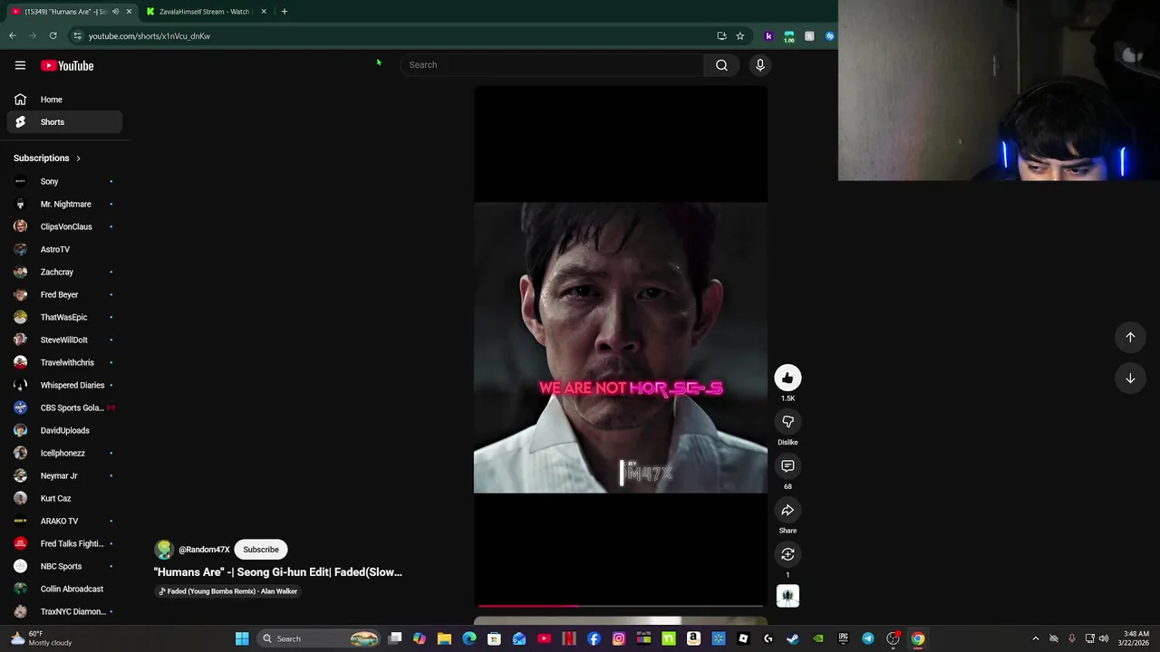Image resolution: width=1160 pixels, height=652 pixels.
Task: Open the purple K extension
Action: point(768,36)
